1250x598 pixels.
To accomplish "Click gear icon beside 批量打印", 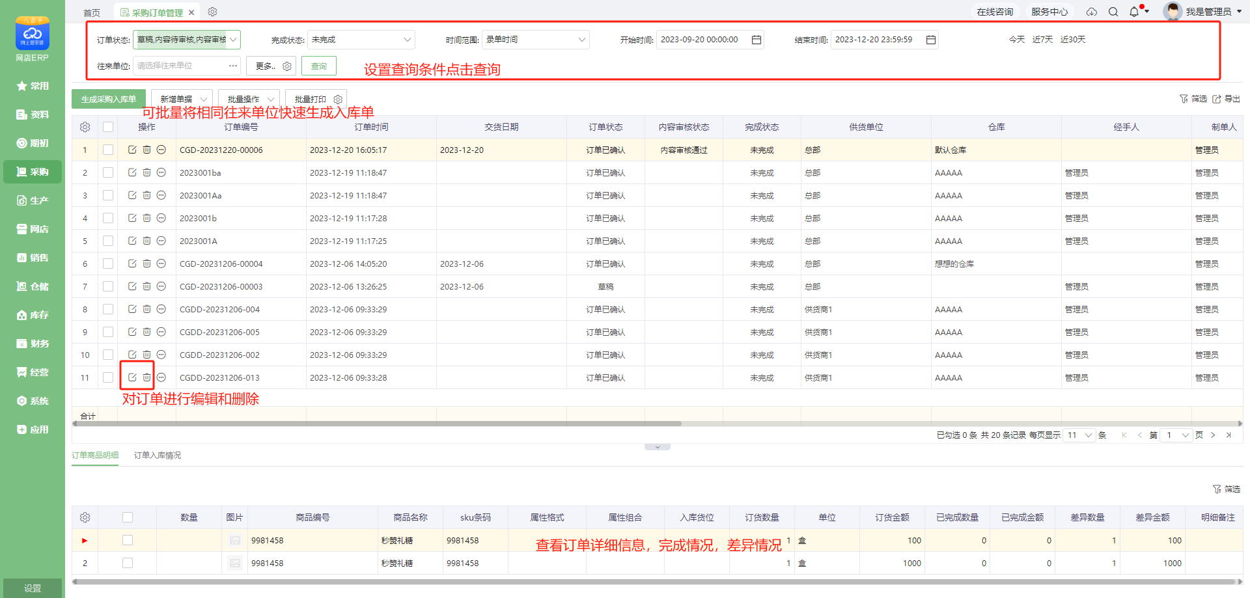I will pos(338,100).
